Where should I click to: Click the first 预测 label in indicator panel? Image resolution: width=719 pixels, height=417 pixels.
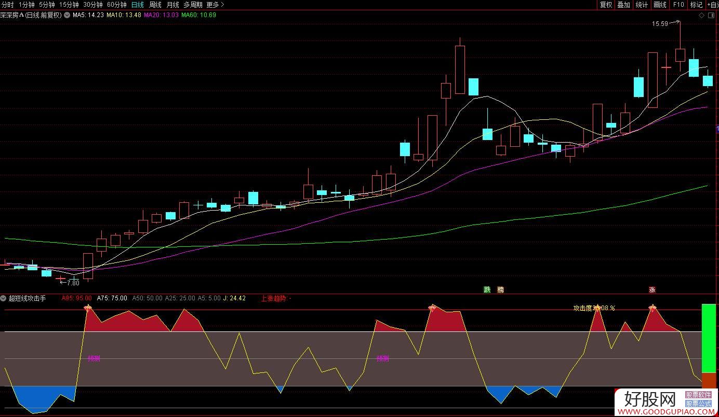click(94, 358)
